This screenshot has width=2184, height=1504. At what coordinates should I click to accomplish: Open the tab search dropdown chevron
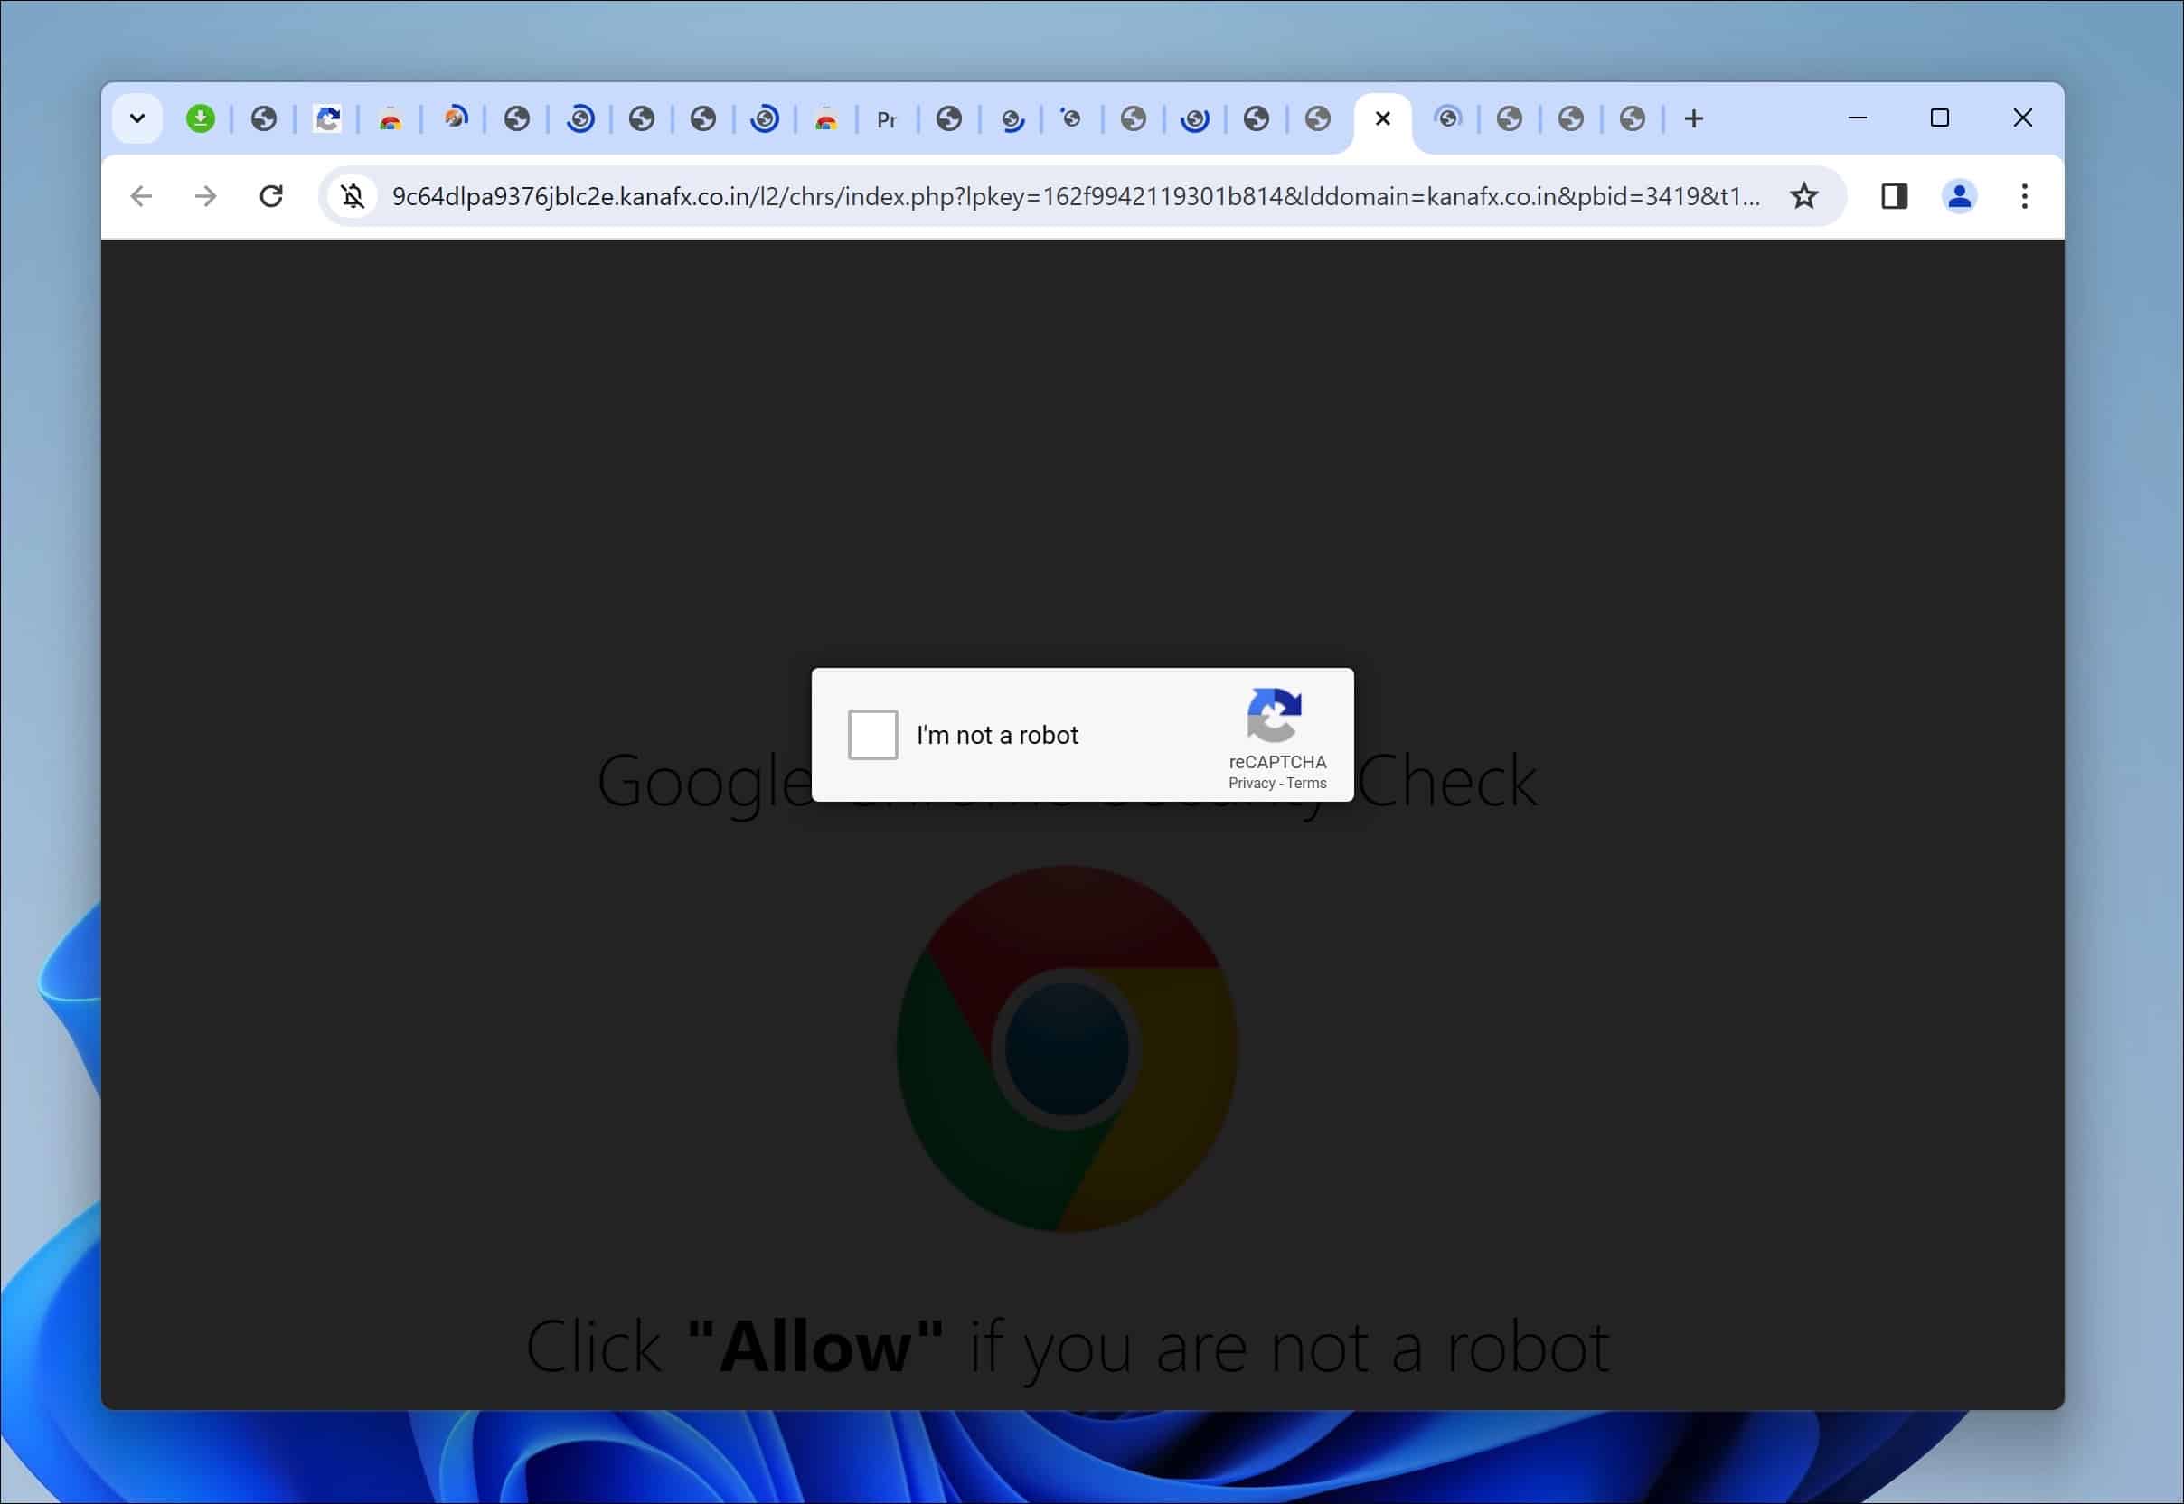coord(137,118)
